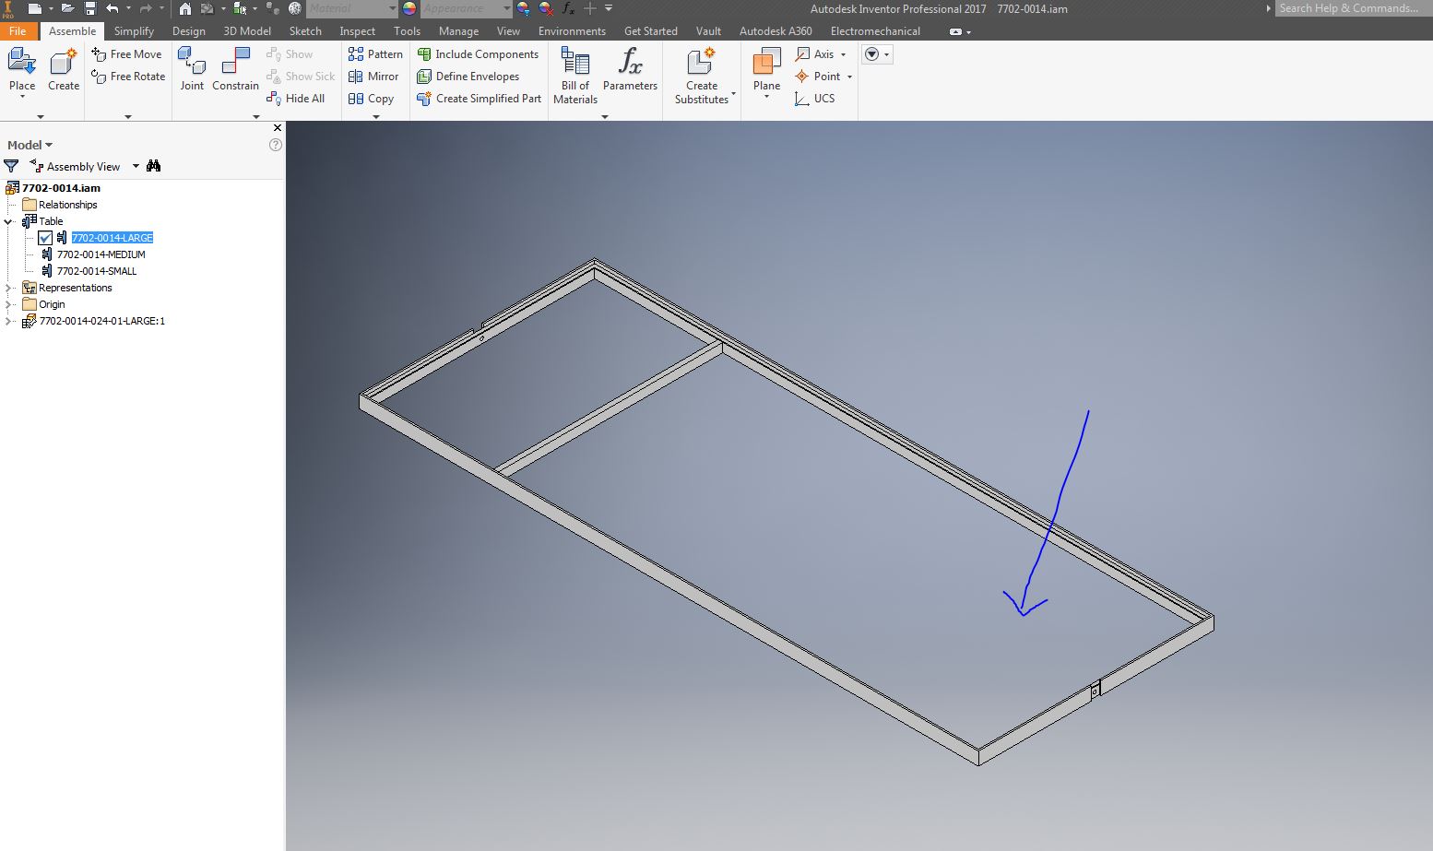
Task: Expand the Representations node
Action: click(x=8, y=288)
